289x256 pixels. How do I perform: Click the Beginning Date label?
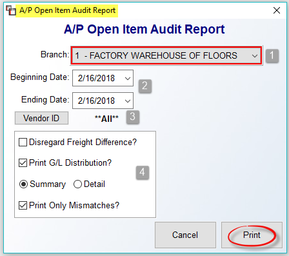(x=40, y=77)
